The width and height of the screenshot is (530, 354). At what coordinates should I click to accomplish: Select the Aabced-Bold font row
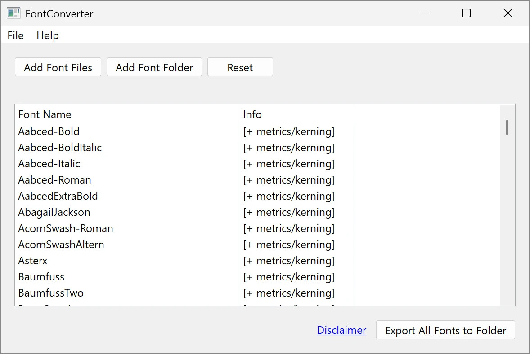pos(49,131)
